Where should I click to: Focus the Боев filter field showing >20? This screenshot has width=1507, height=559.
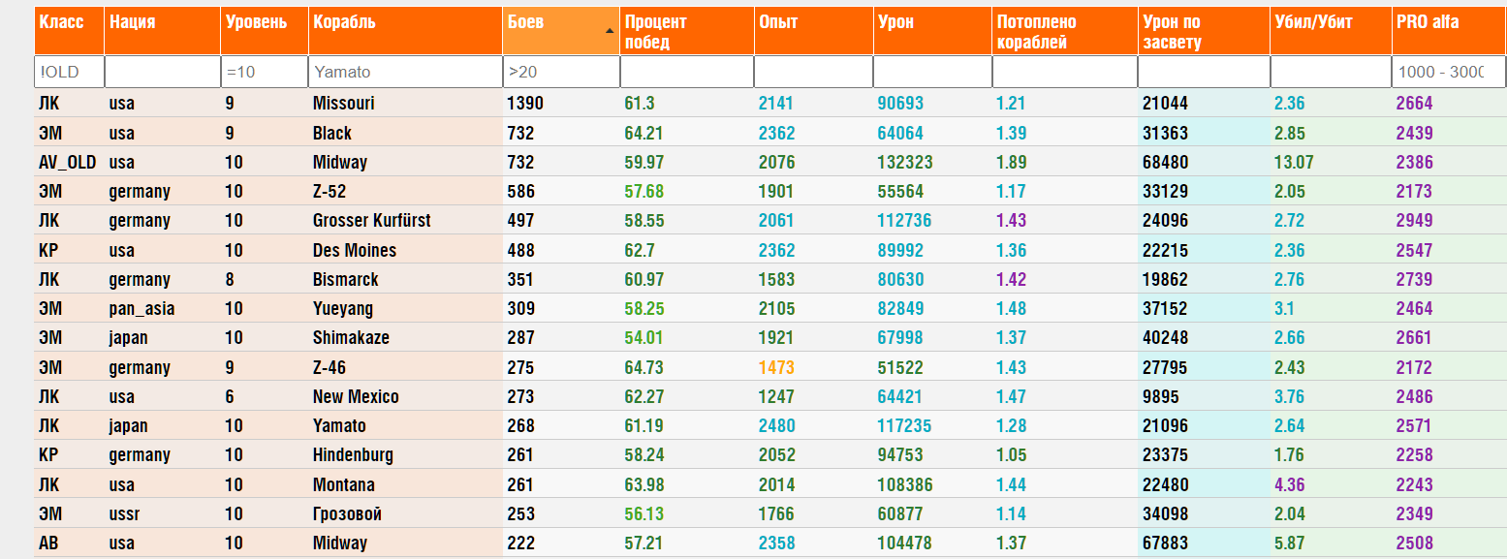point(560,72)
